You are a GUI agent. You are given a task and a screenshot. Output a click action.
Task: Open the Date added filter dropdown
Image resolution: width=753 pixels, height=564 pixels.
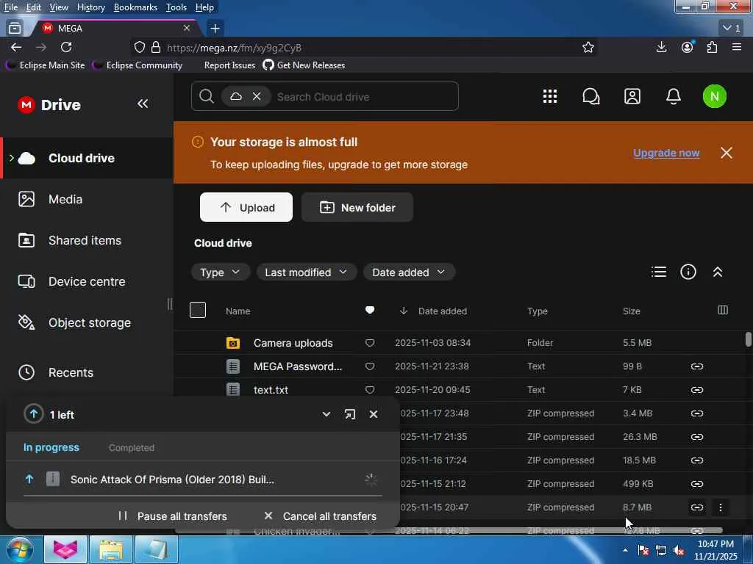(409, 272)
